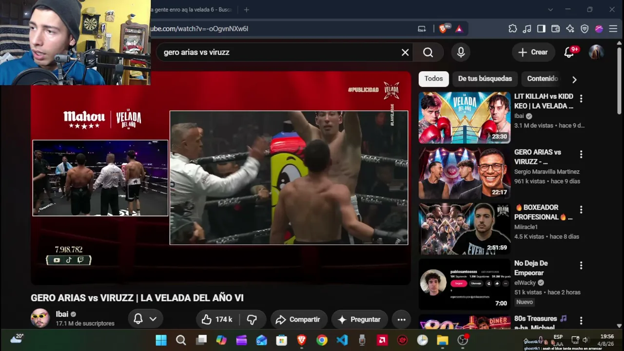
Task: Click the LIT KILLAH vs KIDD KEO thumbnail
Action: 465,117
